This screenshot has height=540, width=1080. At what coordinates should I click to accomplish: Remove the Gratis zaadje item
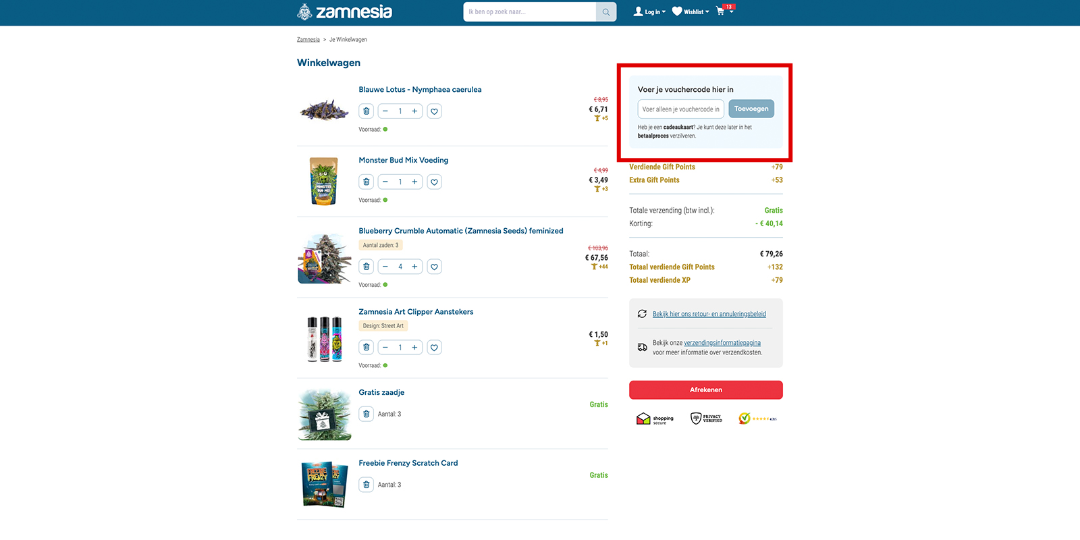click(x=367, y=414)
